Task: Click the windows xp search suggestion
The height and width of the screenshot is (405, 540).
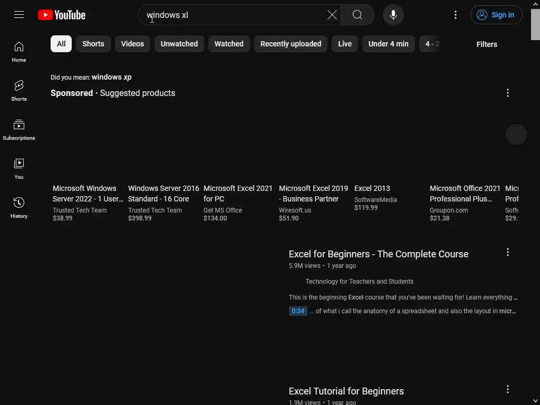Action: [112, 77]
